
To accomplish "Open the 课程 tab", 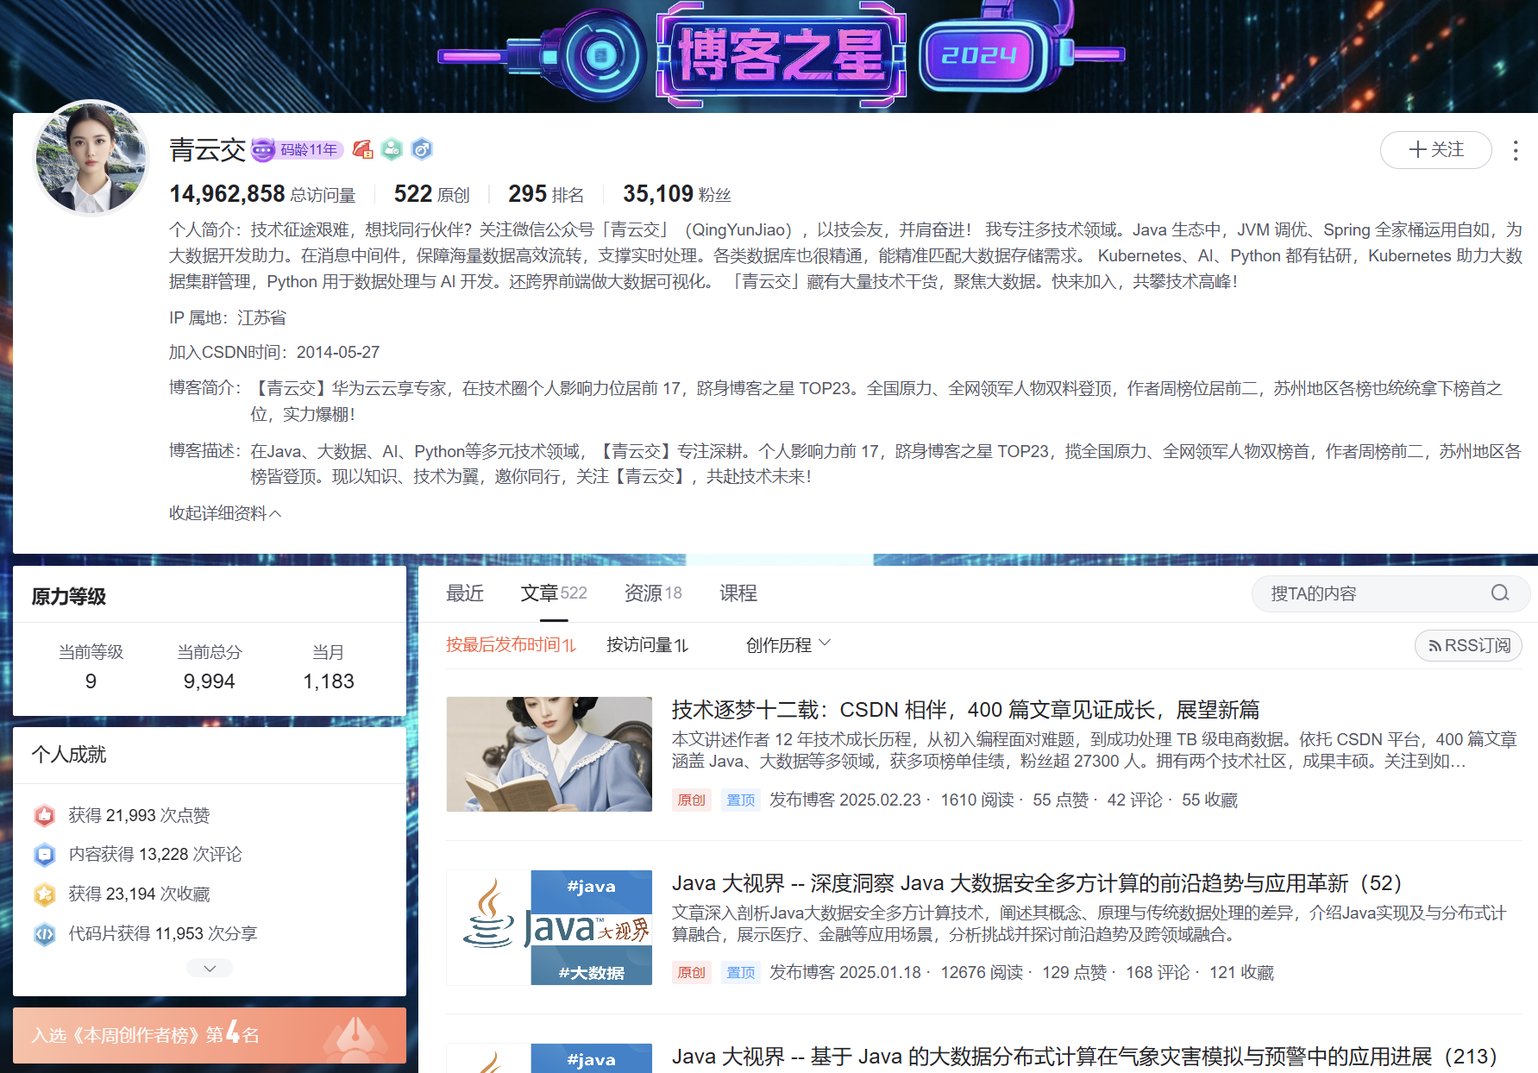I will [x=738, y=593].
